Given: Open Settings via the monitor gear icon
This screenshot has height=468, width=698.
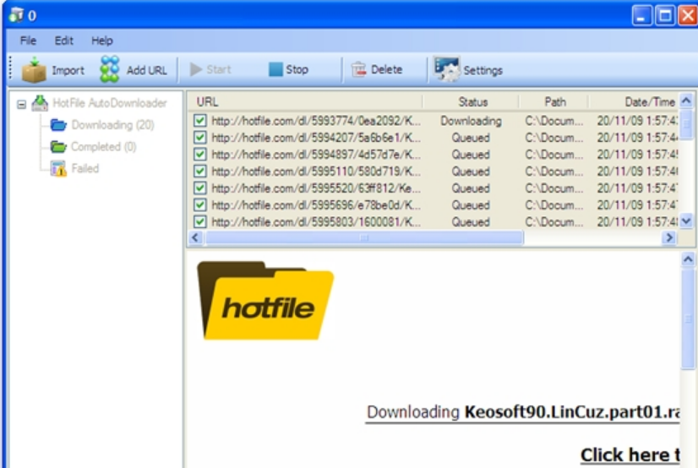Looking at the screenshot, I should tap(446, 69).
